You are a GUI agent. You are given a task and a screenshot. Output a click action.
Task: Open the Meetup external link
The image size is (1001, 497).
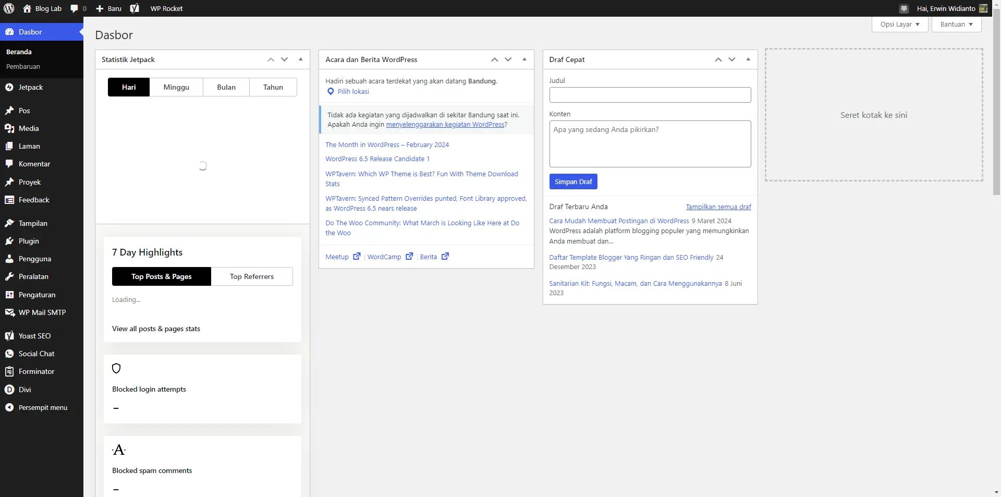point(343,257)
